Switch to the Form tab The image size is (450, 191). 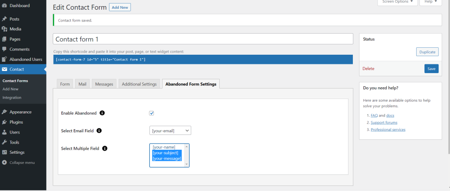click(x=65, y=84)
